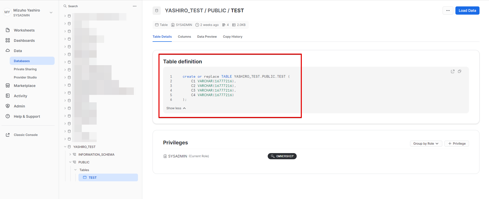Image resolution: width=489 pixels, height=199 pixels.
Task: Click the 2.0KB size indicator
Action: coord(239,25)
